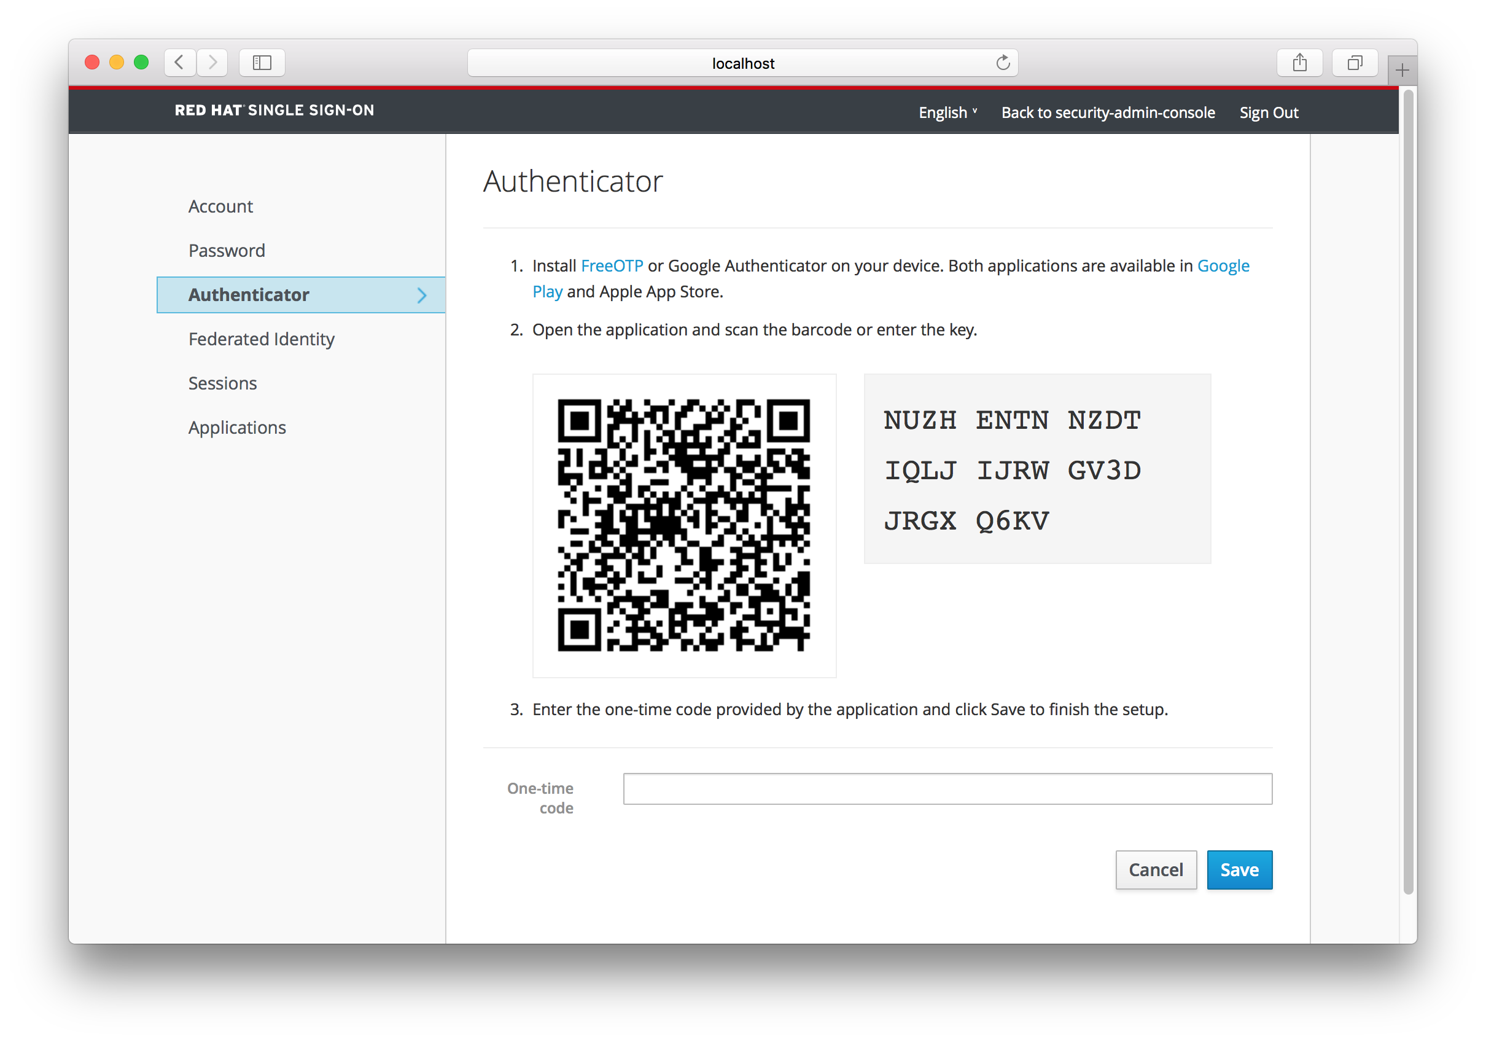Click the green fullscreen window button

(x=141, y=62)
